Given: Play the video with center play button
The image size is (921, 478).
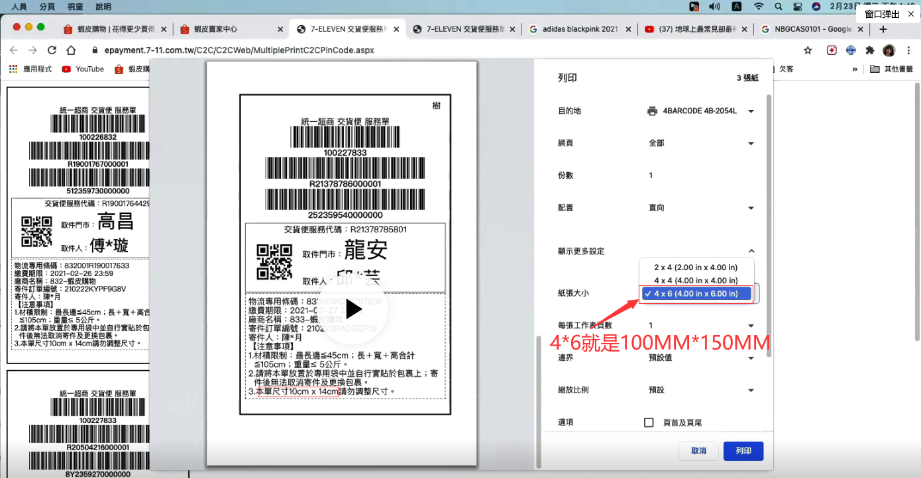Looking at the screenshot, I should coord(353,310).
